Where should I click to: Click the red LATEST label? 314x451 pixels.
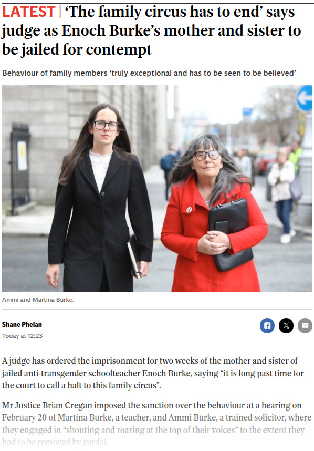tap(29, 12)
